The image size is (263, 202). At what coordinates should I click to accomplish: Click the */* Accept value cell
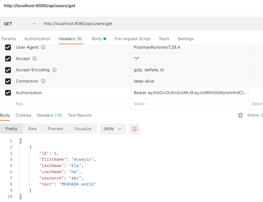pyautogui.click(x=190, y=59)
